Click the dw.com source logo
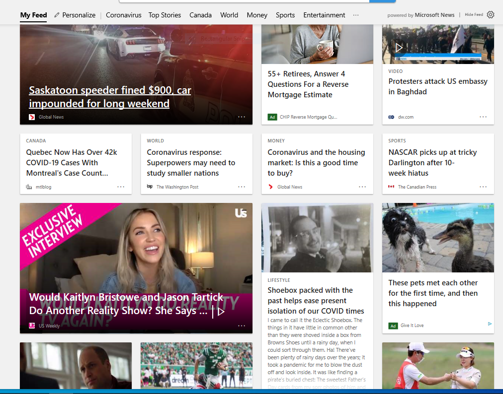503x394 pixels. coord(391,117)
